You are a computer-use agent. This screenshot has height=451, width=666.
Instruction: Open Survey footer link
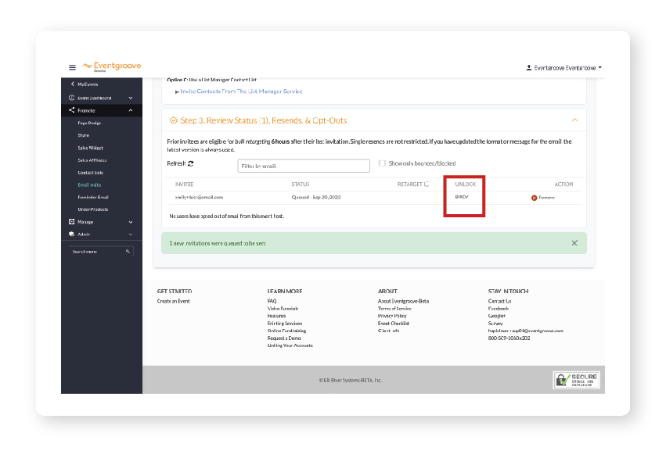click(x=495, y=324)
